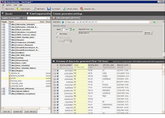Screen dimensions: 165x118
Task: Click the Import list file path field
Action: coord(111,33)
